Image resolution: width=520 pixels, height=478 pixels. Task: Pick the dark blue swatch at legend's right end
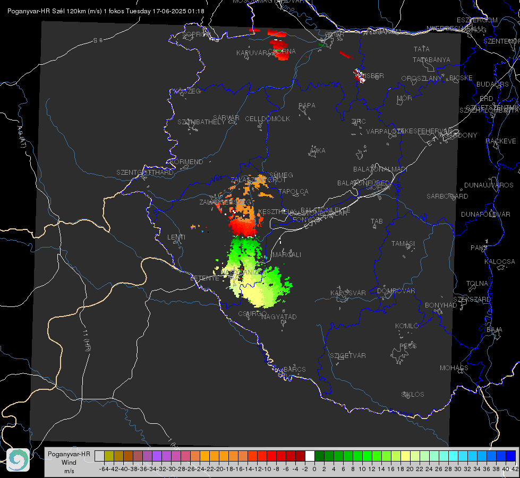point(511,456)
